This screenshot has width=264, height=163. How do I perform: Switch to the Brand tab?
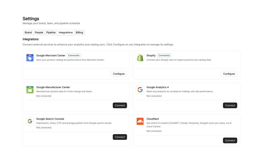[x=28, y=32]
